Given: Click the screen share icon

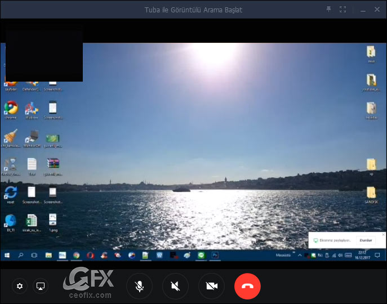Looking at the screenshot, I should point(41,286).
